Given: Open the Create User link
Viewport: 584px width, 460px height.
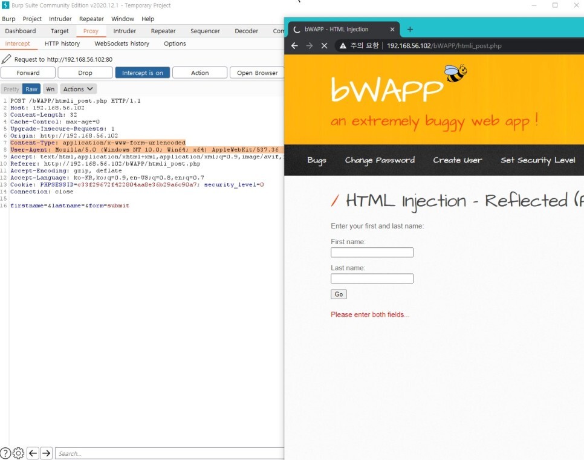Looking at the screenshot, I should click(x=458, y=160).
